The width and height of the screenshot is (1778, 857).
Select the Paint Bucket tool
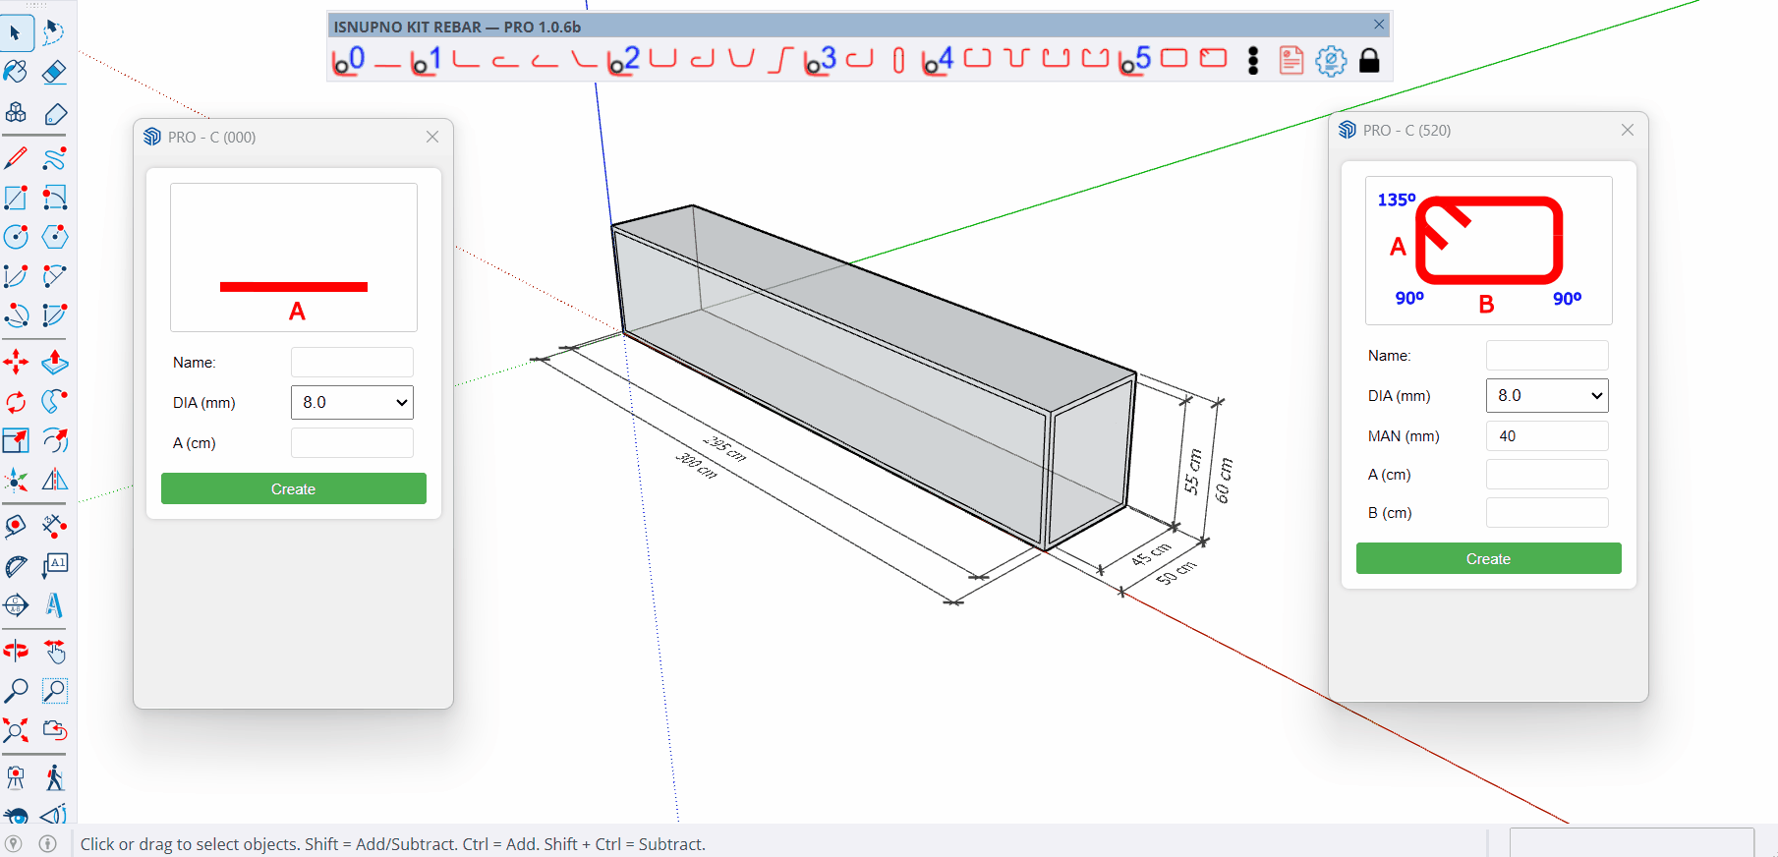click(16, 72)
